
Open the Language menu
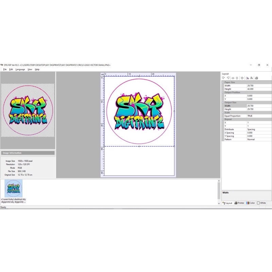(20, 69)
